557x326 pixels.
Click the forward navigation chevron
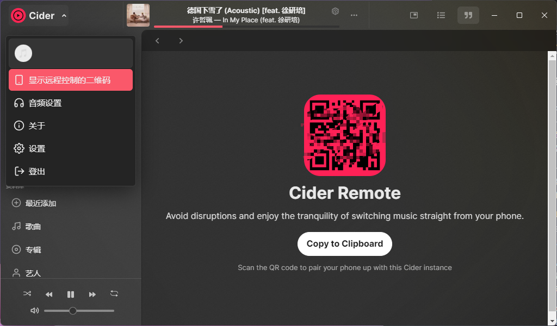[181, 40]
